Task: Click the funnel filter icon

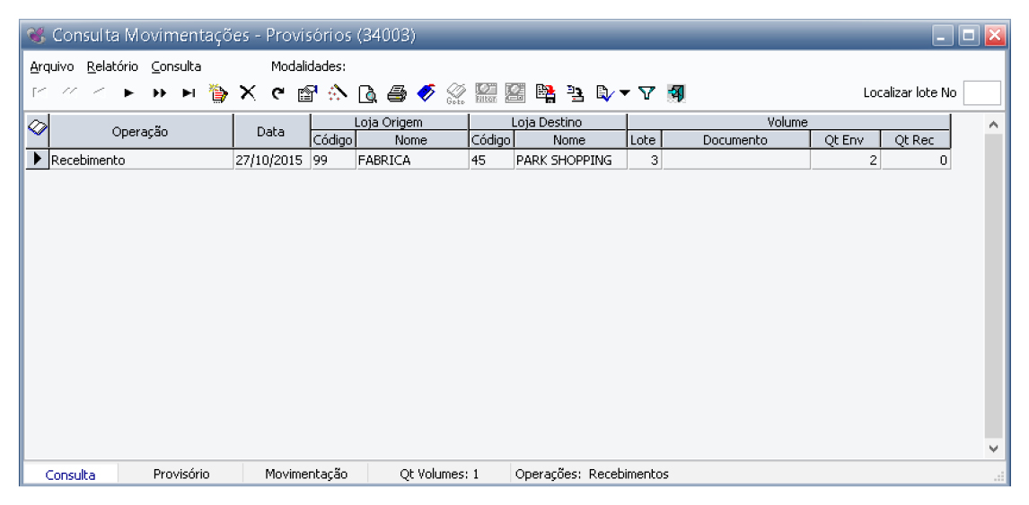Action: pyautogui.click(x=646, y=92)
